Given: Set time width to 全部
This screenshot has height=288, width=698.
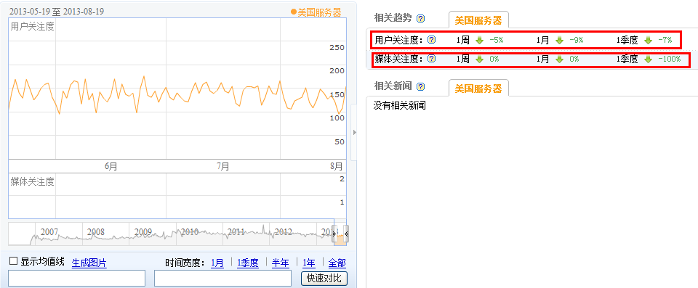Looking at the screenshot, I should (x=337, y=263).
